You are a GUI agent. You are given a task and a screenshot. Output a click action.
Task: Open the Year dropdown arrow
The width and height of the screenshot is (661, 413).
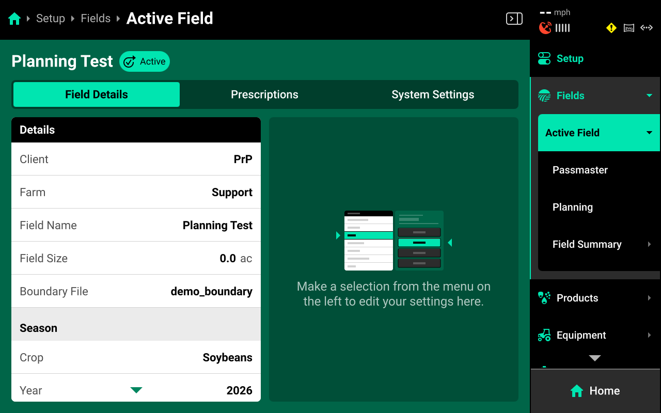pos(136,390)
